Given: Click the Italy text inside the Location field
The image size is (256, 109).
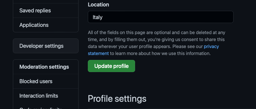Looking at the screenshot, I should pos(98,17).
